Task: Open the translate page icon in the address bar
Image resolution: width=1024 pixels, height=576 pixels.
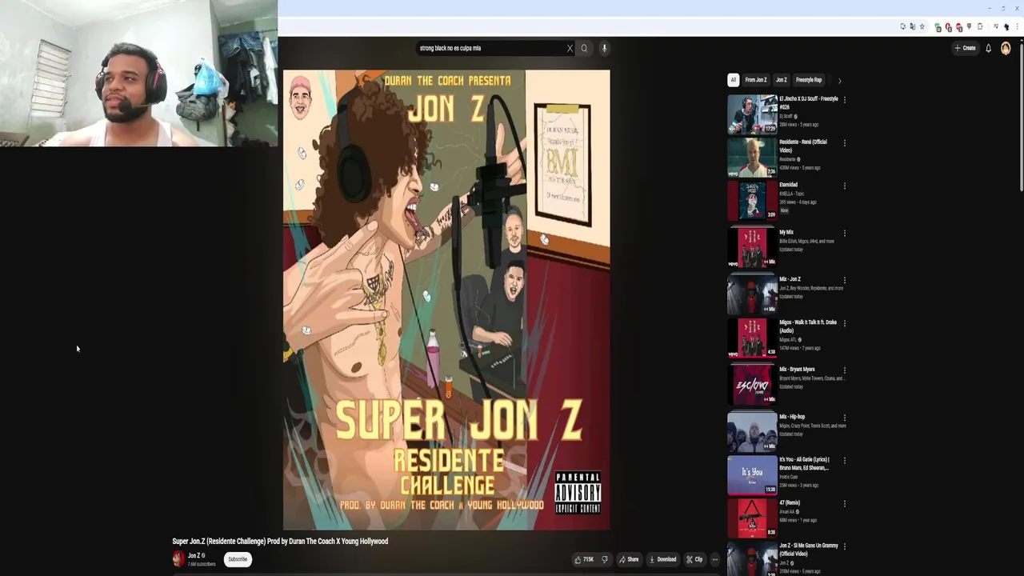Action: point(912,26)
